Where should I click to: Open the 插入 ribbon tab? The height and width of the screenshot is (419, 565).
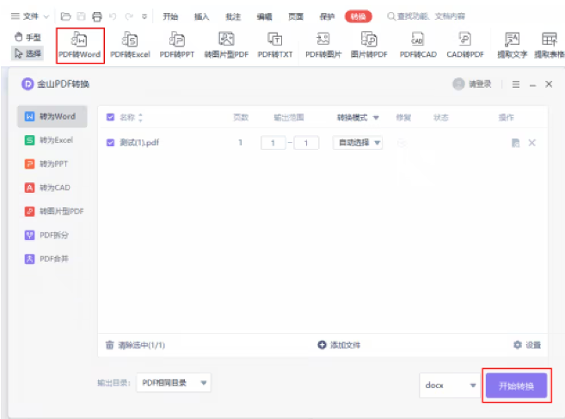[x=201, y=16]
